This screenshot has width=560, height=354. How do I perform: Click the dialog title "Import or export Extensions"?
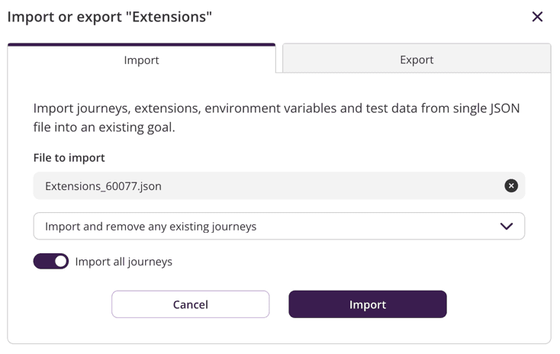[110, 17]
